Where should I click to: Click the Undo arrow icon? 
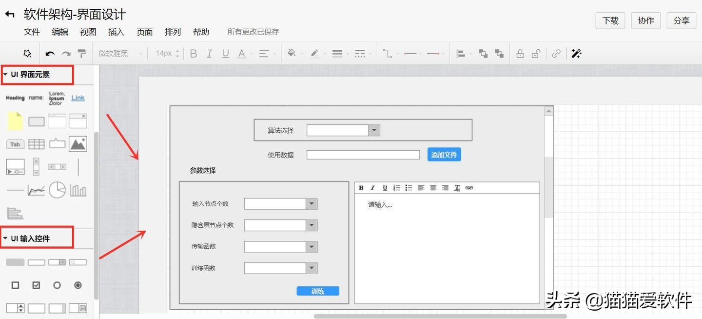pos(49,54)
